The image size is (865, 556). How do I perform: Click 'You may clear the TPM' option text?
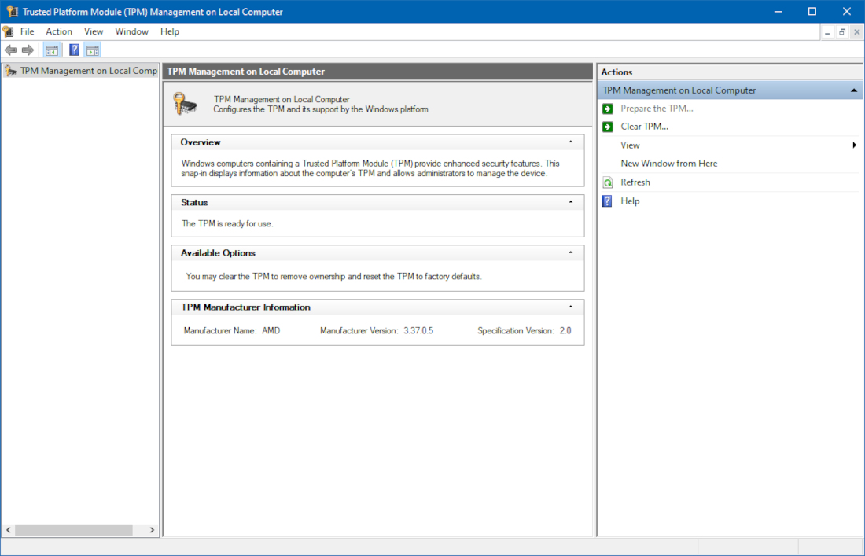click(x=333, y=276)
